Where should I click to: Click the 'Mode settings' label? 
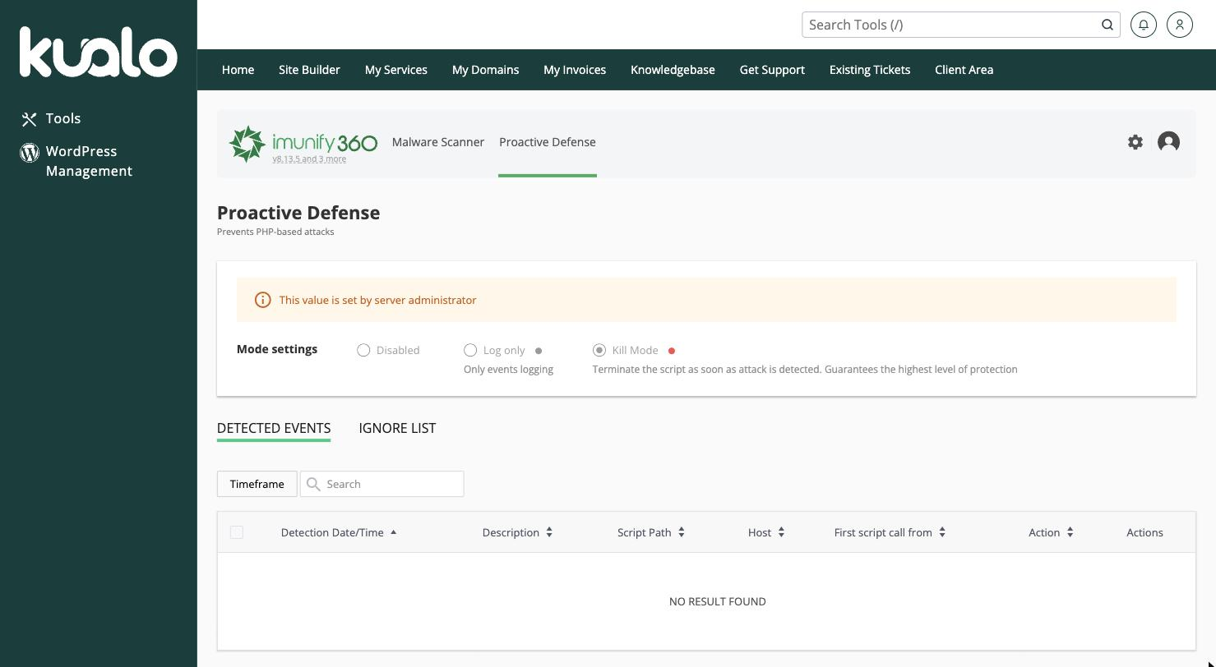(277, 349)
